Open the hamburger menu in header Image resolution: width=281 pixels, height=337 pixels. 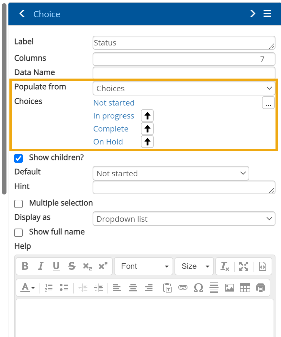(267, 14)
